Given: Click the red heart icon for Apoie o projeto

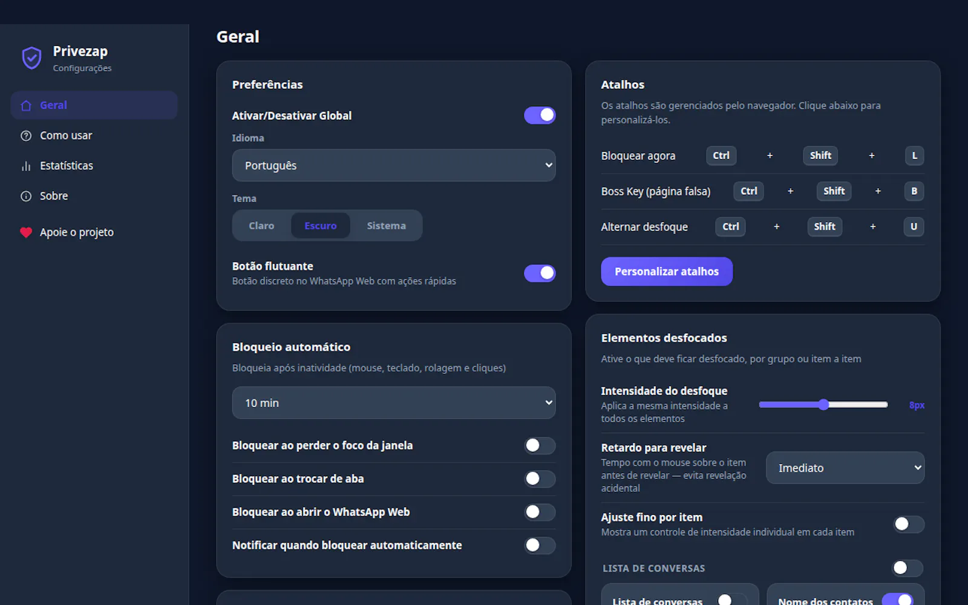Looking at the screenshot, I should (x=26, y=232).
